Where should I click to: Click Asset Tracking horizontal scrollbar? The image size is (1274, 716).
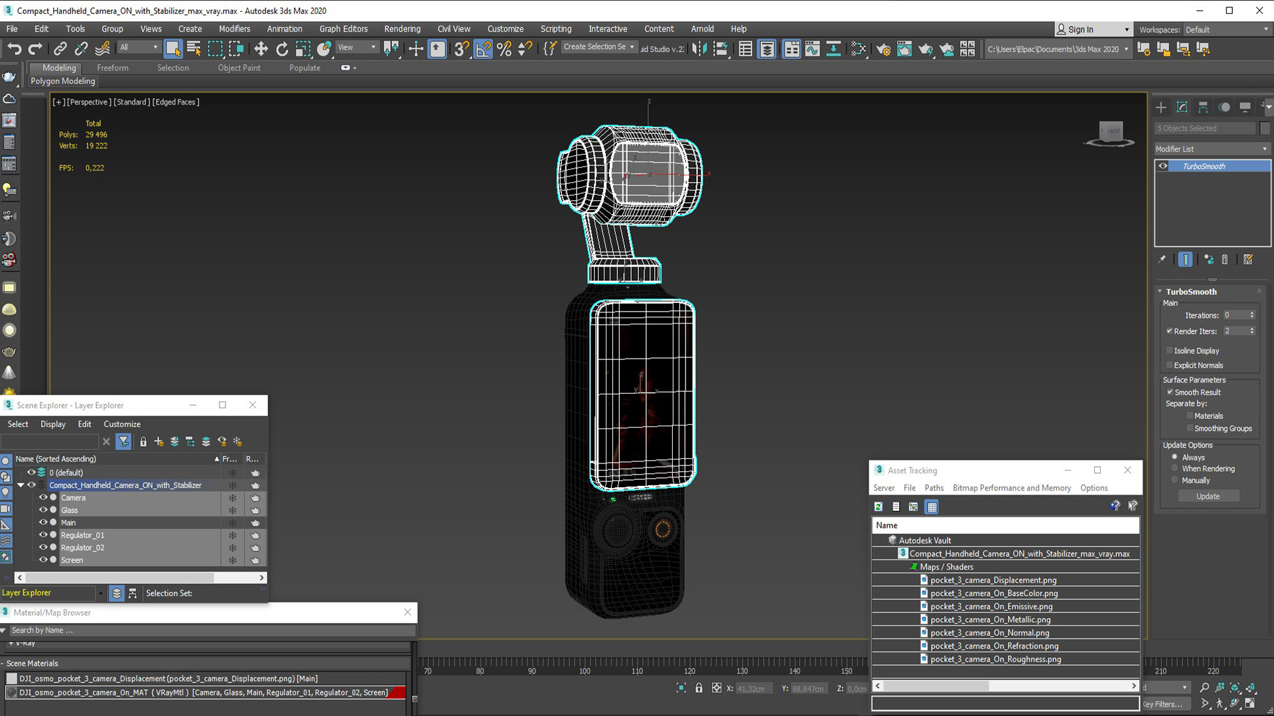pyautogui.click(x=1005, y=686)
